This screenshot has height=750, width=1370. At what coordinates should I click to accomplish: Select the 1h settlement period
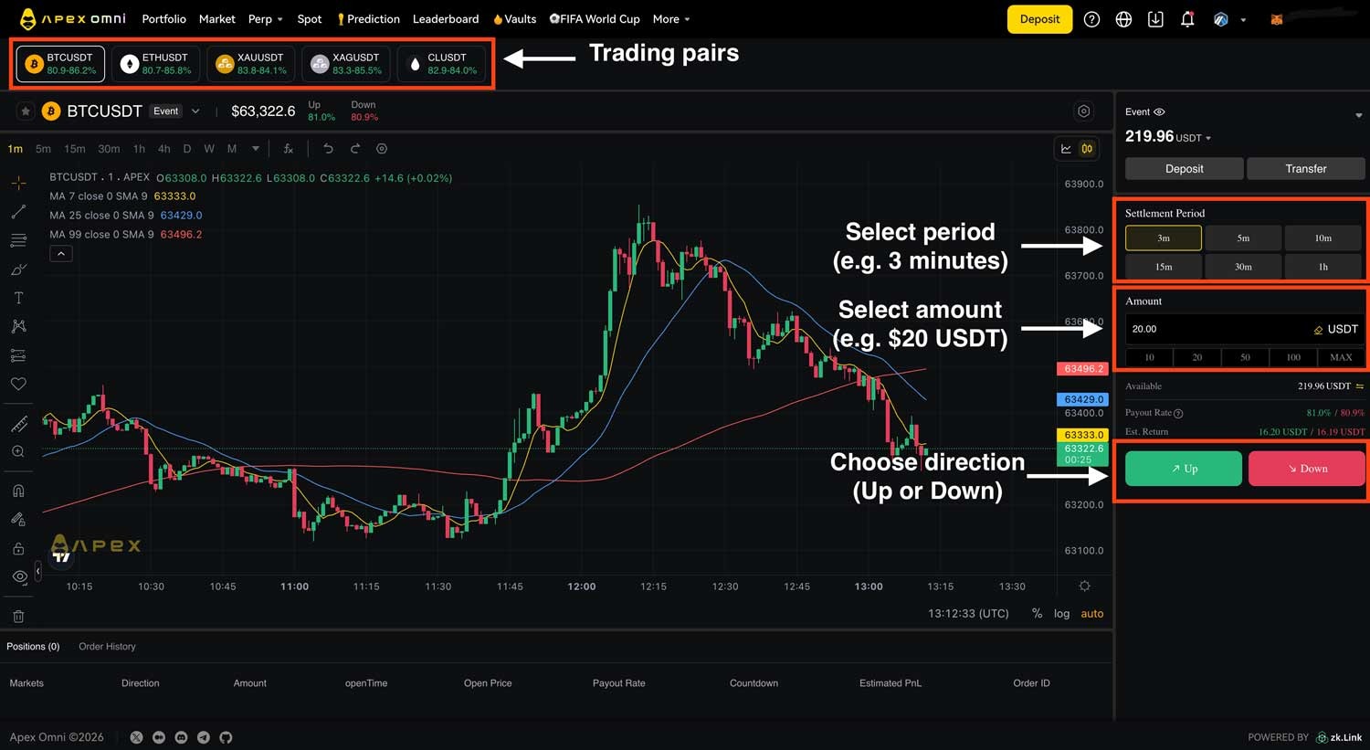1323,267
